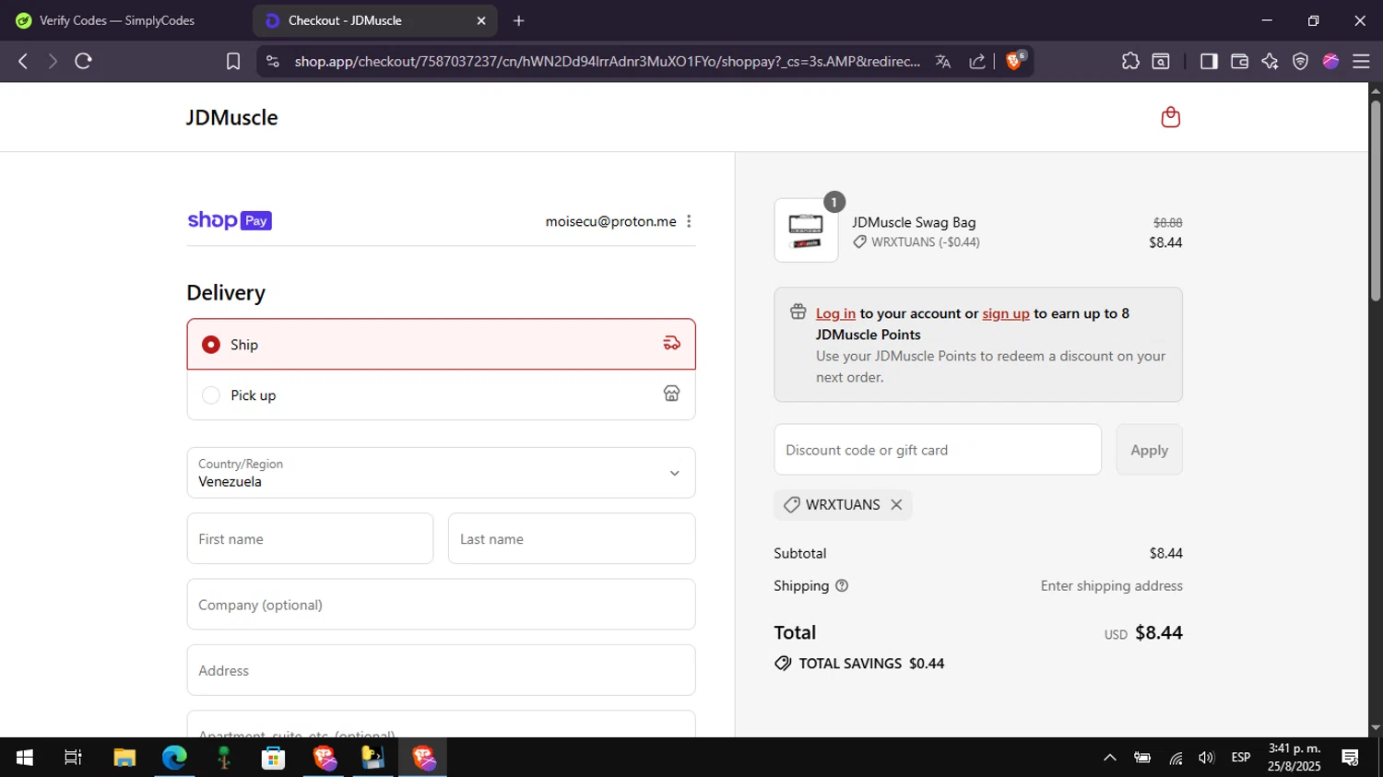Click the Apply discount button
This screenshot has height=777, width=1383.
tap(1149, 450)
